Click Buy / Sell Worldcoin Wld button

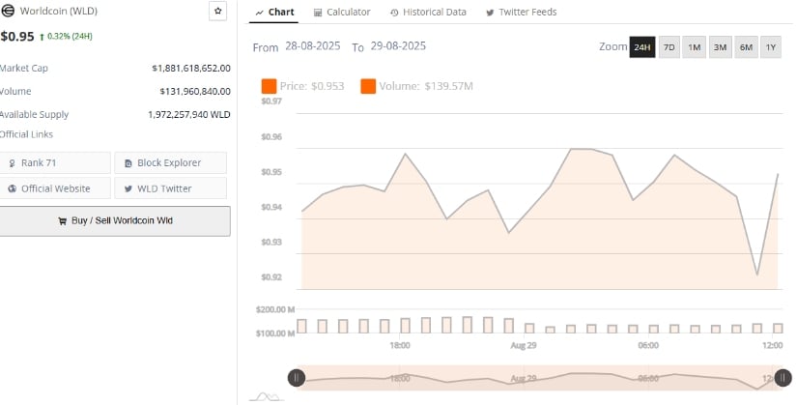(115, 220)
